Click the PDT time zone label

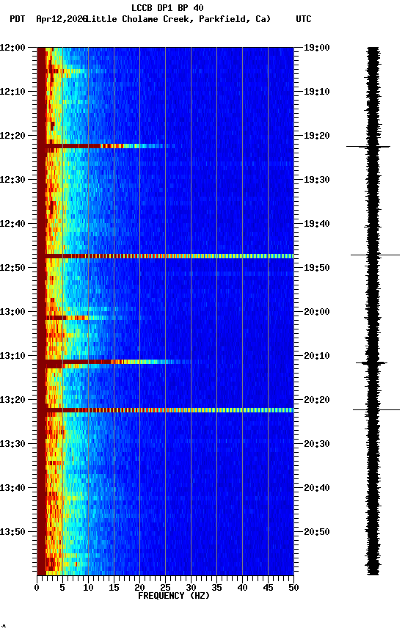coord(18,19)
